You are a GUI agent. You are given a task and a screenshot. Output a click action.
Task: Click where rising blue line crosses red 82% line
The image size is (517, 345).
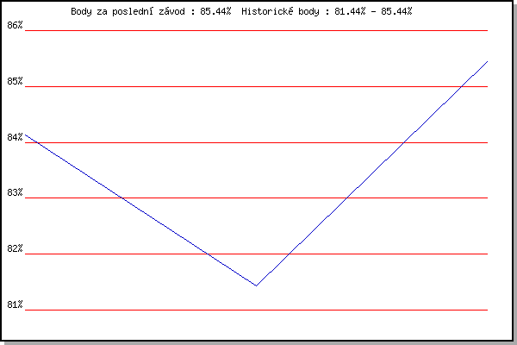coord(288,254)
